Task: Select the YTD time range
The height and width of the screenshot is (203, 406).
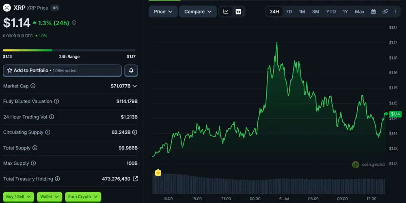Action: 331,12
